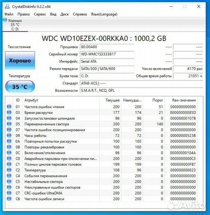This screenshot has width=210, height=215.
Task: Click status orb for attribute C6
Action: [x=9, y=187]
